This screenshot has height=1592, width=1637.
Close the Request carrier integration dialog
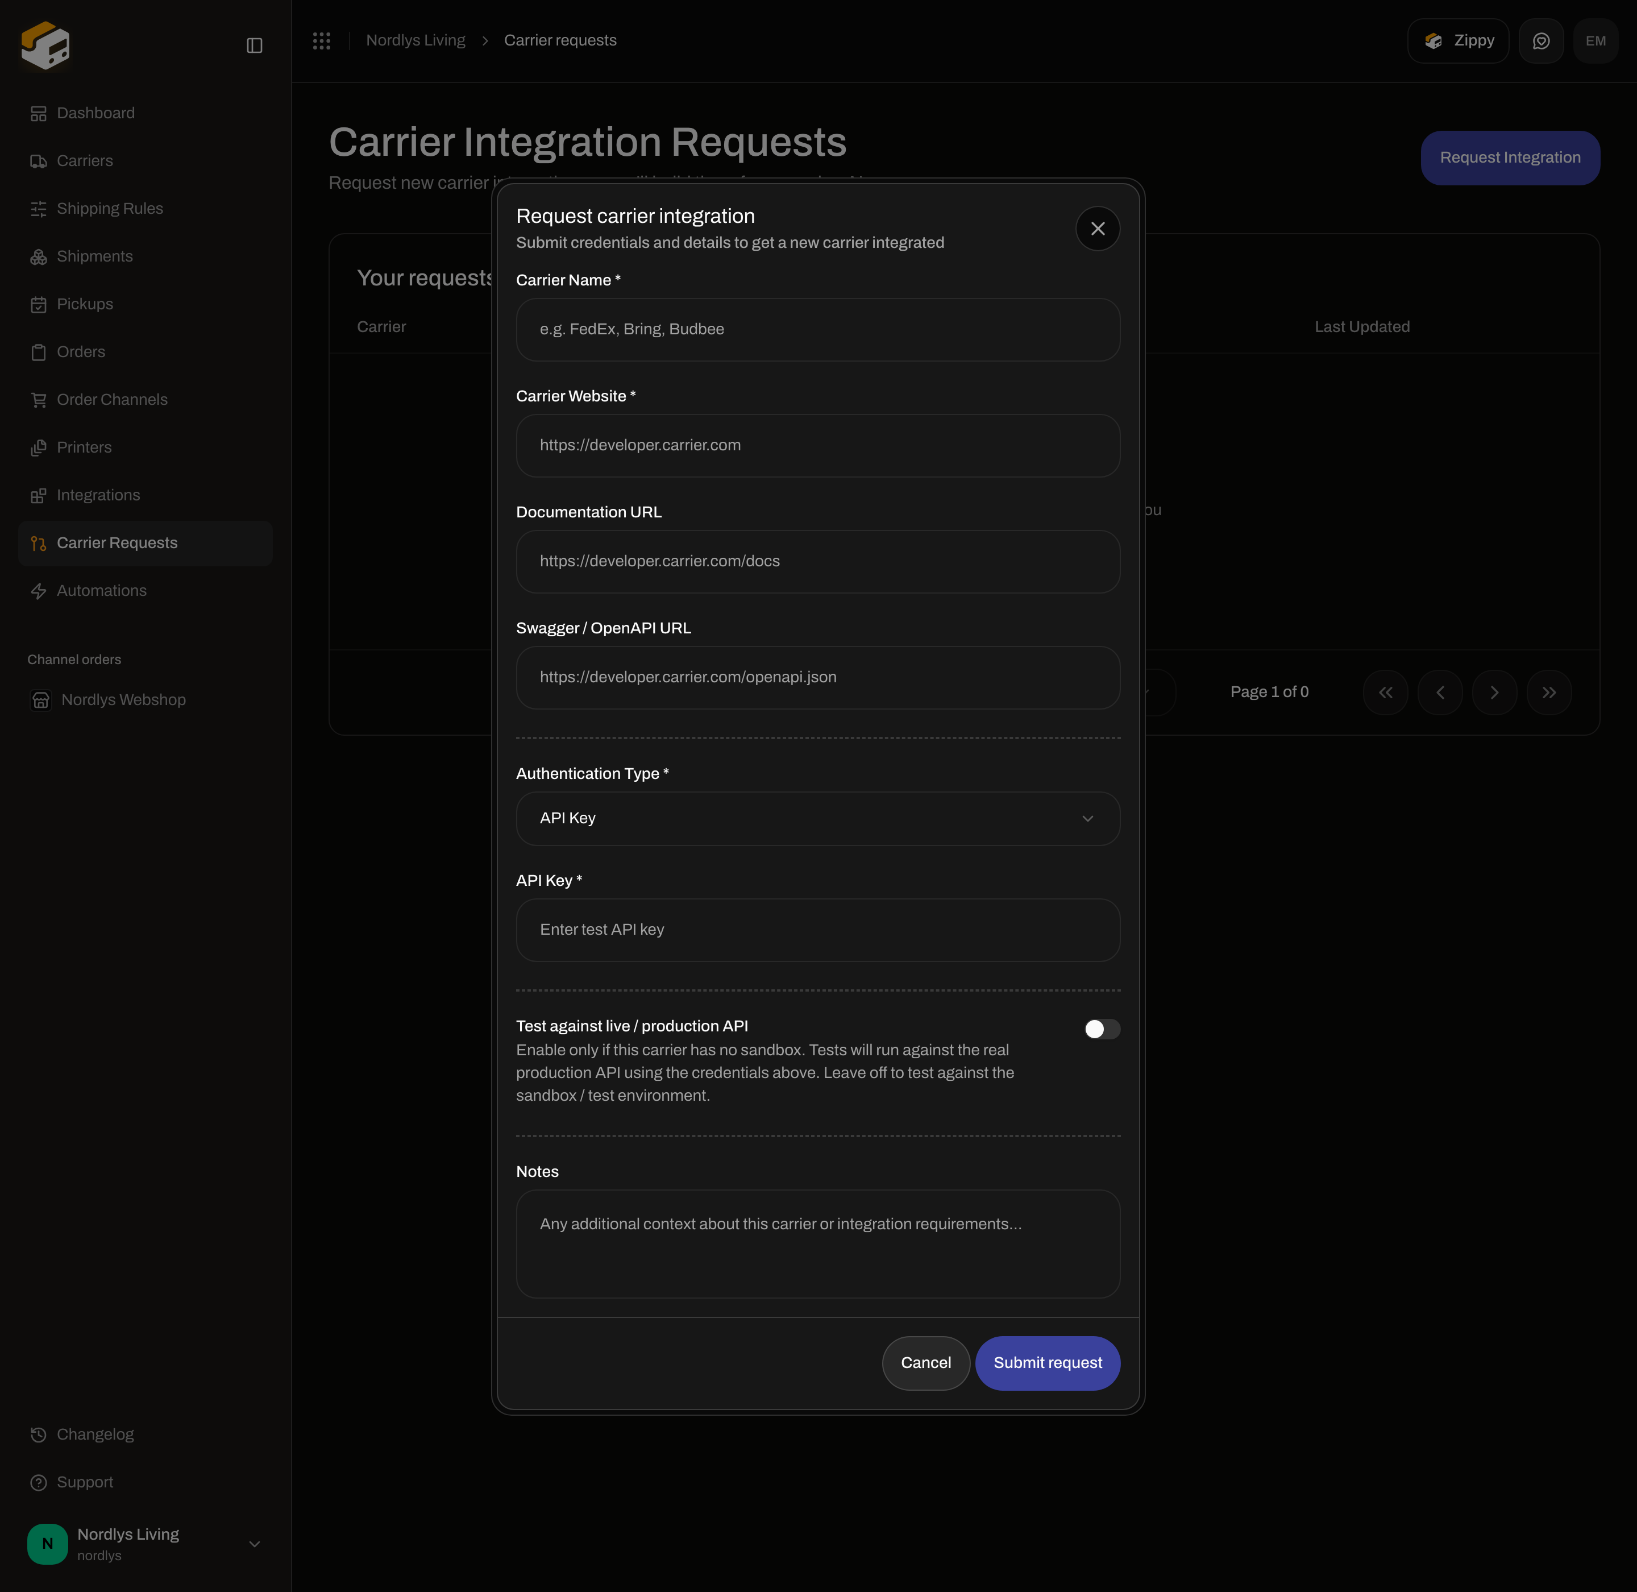1098,228
